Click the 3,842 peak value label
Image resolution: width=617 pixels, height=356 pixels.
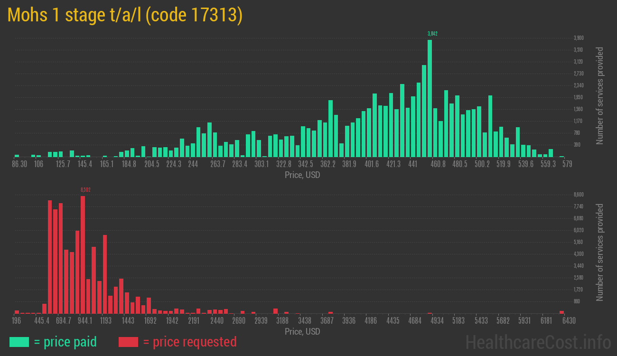432,34
